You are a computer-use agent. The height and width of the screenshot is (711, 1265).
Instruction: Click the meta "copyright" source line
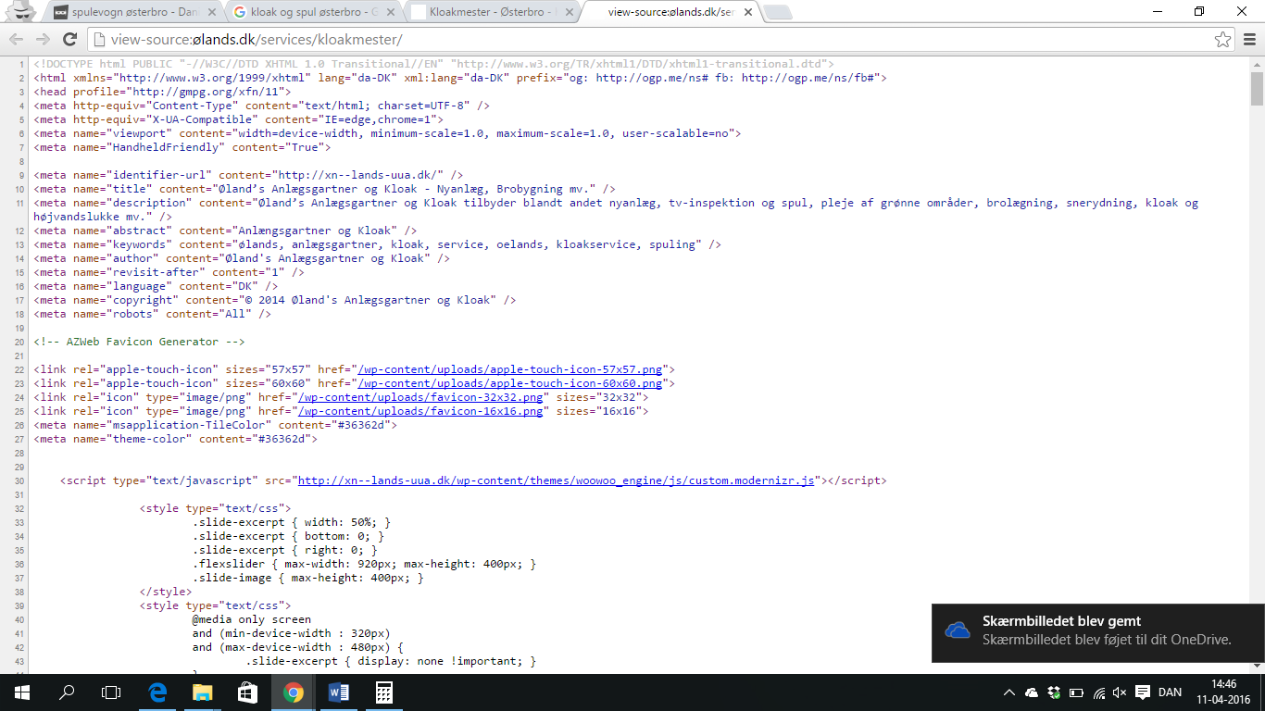[x=274, y=300]
